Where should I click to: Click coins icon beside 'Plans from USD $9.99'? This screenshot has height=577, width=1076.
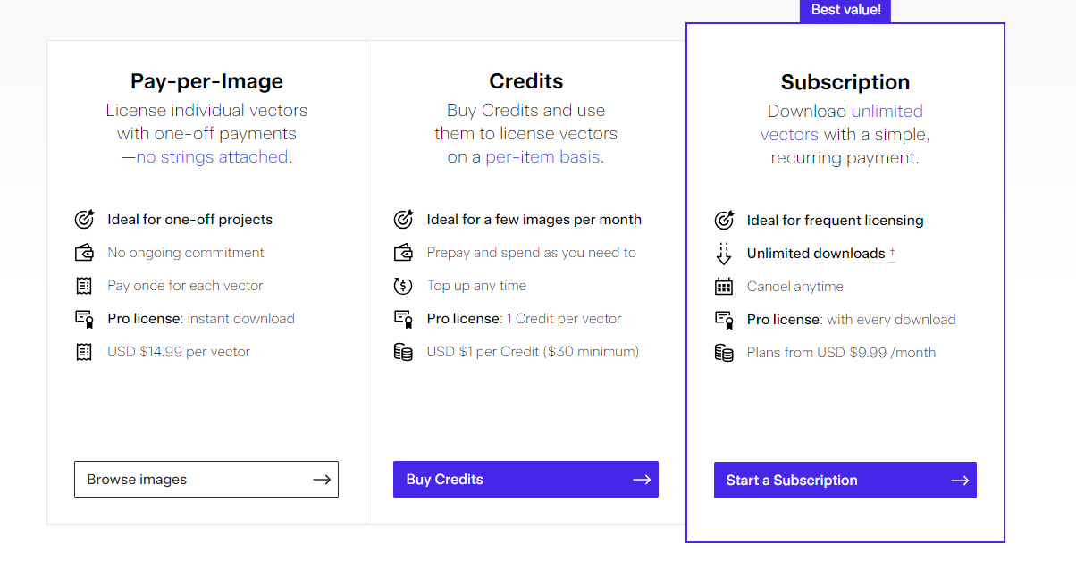724,353
